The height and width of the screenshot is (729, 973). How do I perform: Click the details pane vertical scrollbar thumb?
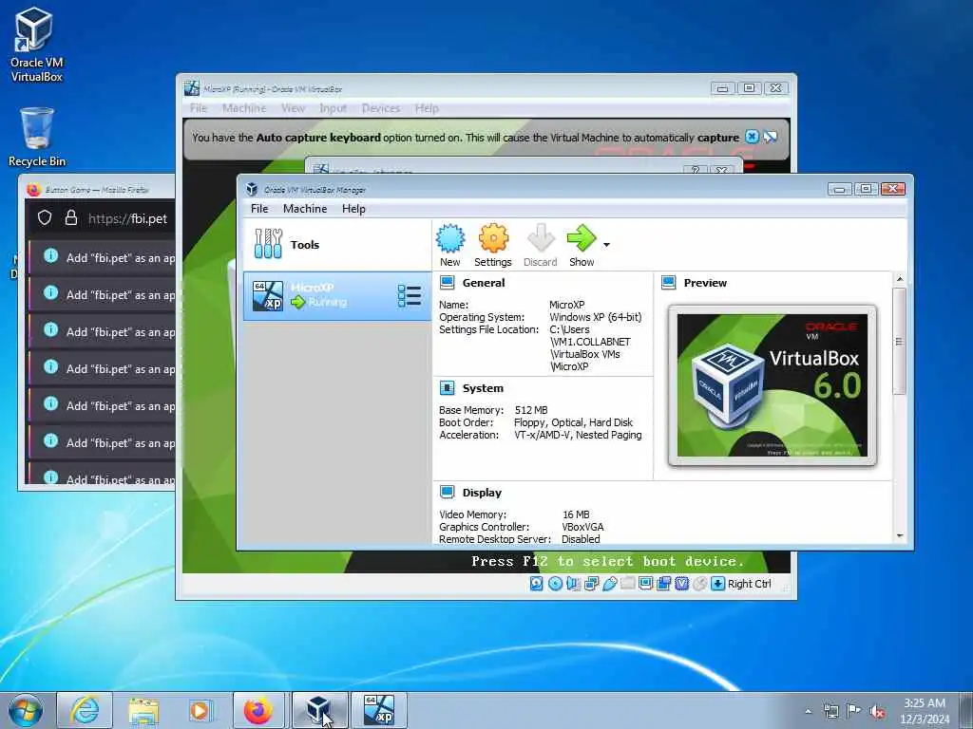[x=900, y=341]
